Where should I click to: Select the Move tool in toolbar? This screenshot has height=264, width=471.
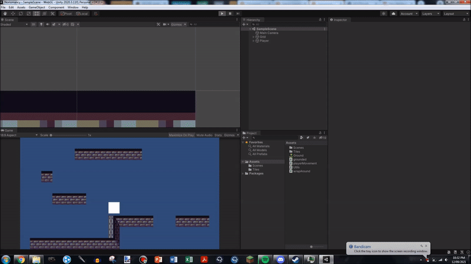pos(12,13)
